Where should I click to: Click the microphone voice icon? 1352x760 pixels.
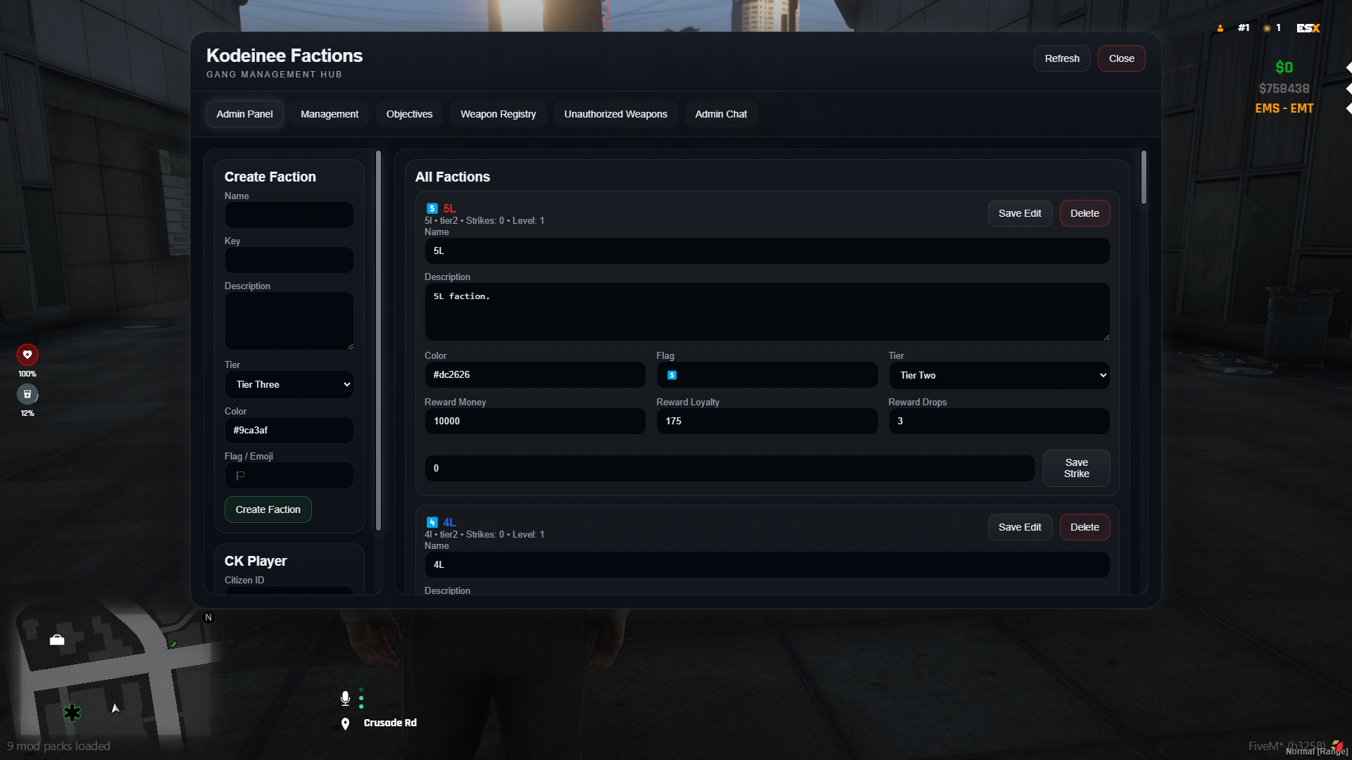coord(345,698)
